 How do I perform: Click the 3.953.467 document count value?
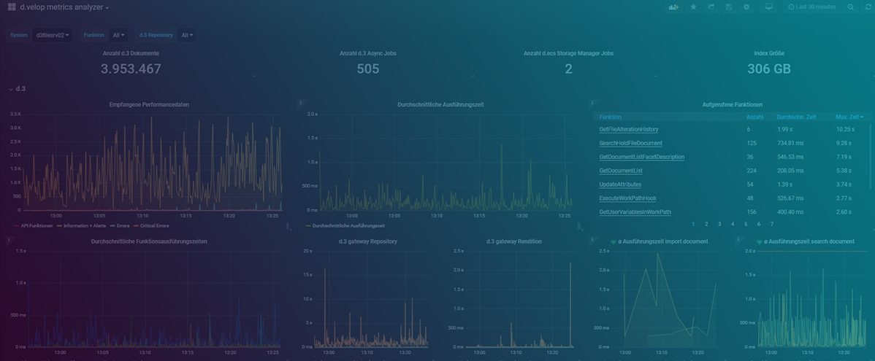pyautogui.click(x=131, y=69)
